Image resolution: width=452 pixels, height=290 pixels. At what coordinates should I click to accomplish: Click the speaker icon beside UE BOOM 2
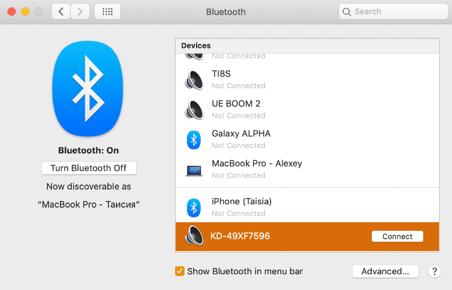click(x=194, y=109)
